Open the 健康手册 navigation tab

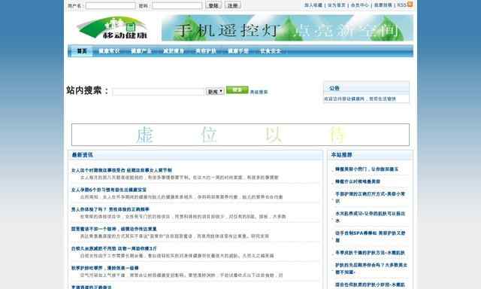[238, 51]
